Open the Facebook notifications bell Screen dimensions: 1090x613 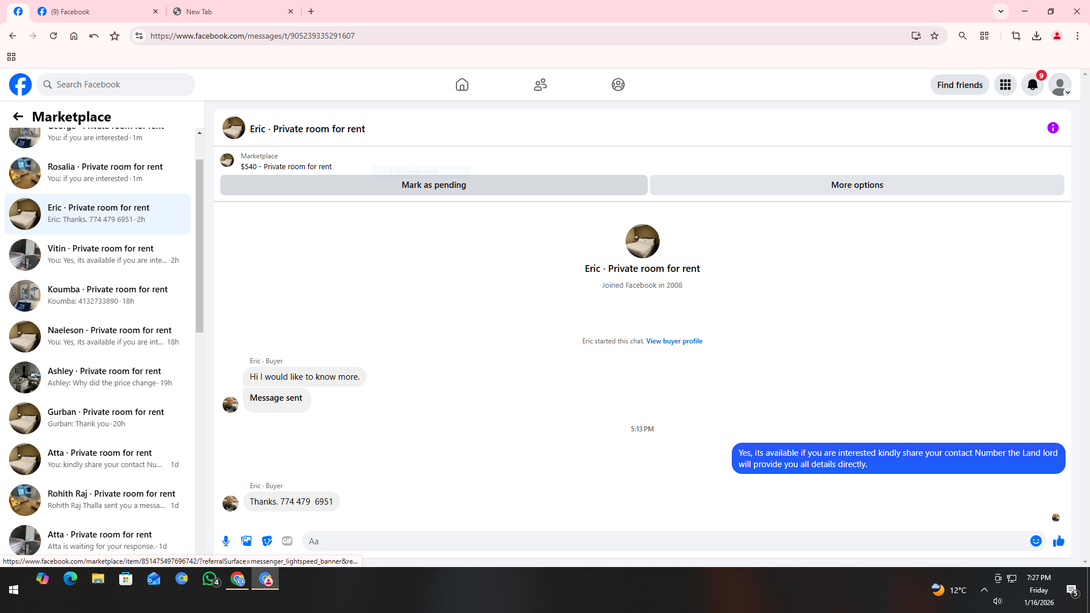tap(1032, 85)
